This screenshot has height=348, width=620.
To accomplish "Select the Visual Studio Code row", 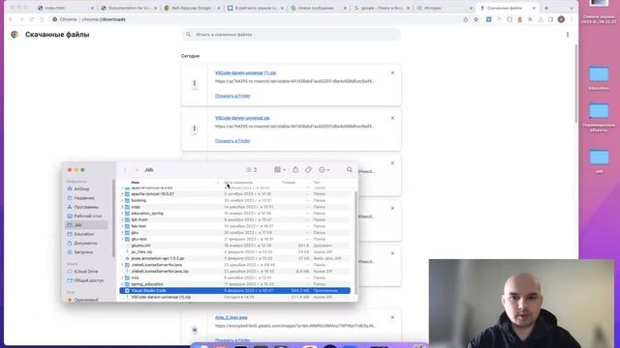I will (x=234, y=291).
